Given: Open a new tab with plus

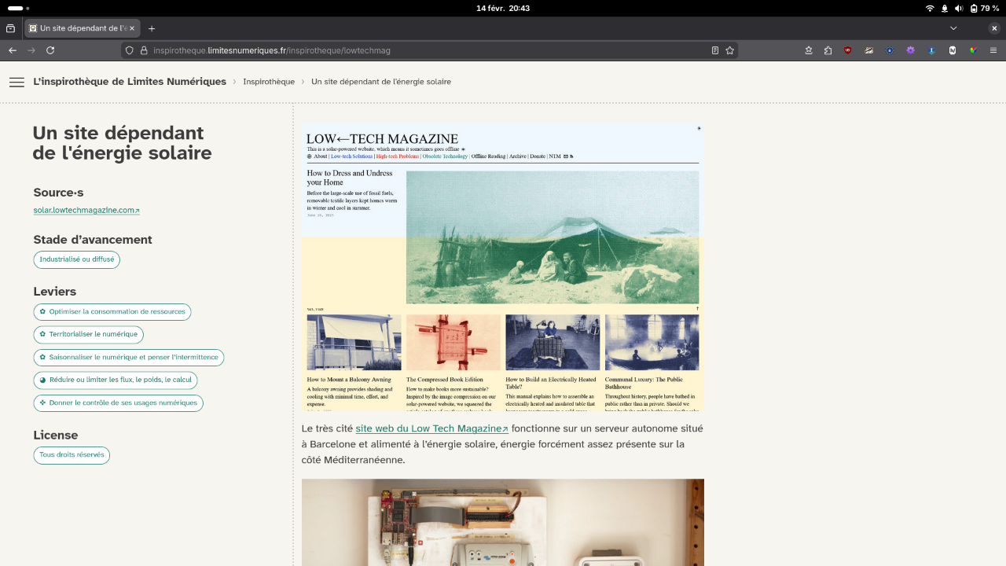Looking at the screenshot, I should 152,28.
